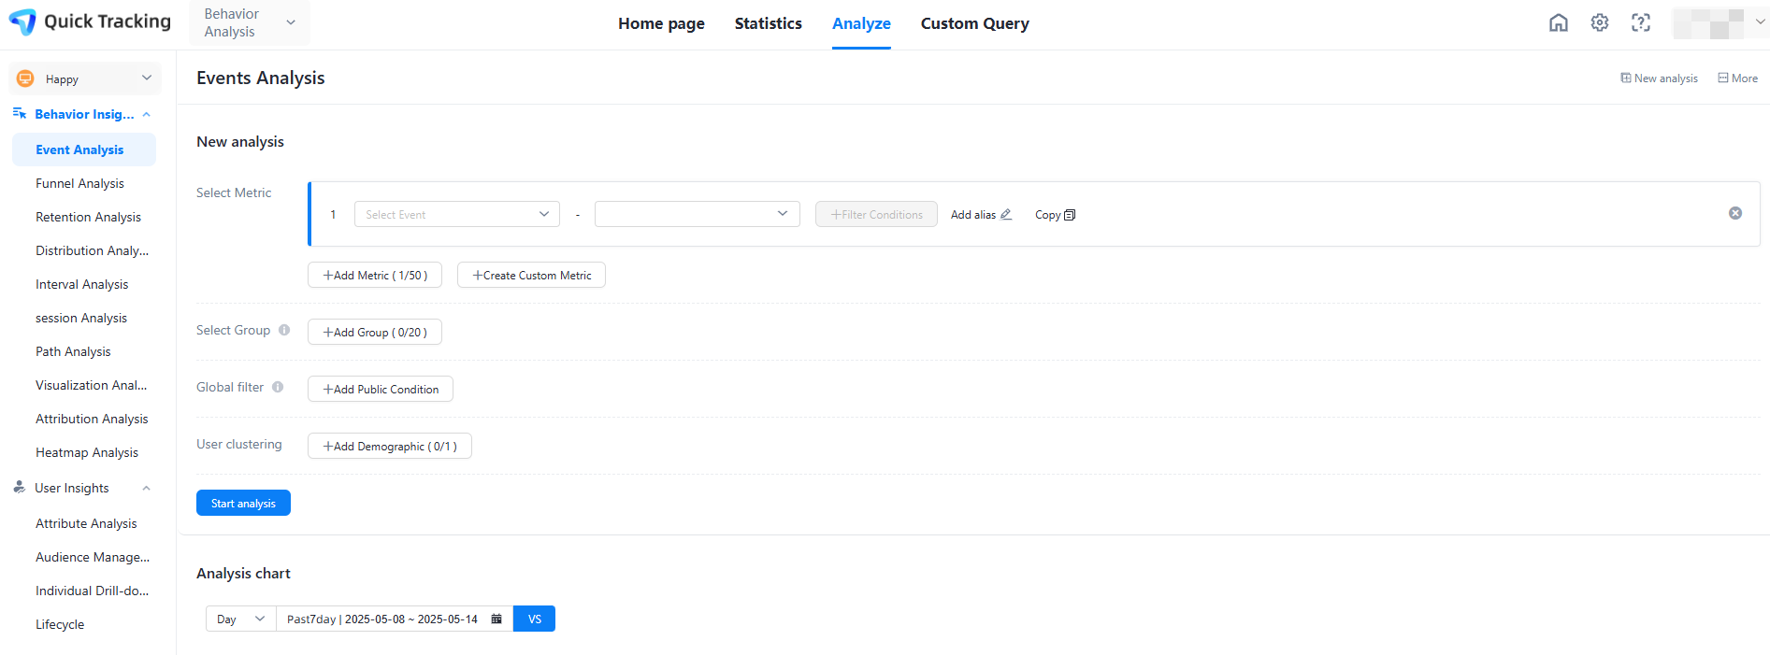
Task: Click the Add Demographic (0/1) button
Action: click(x=390, y=446)
